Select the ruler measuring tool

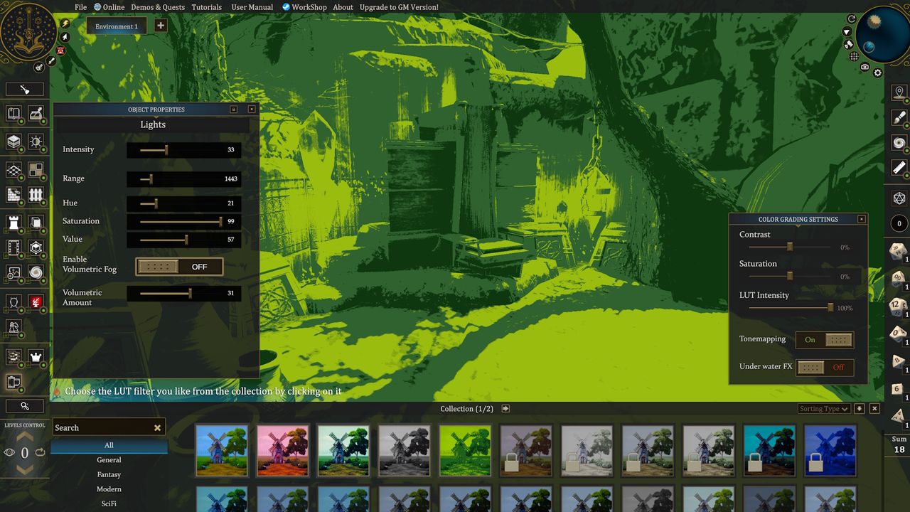[899, 168]
